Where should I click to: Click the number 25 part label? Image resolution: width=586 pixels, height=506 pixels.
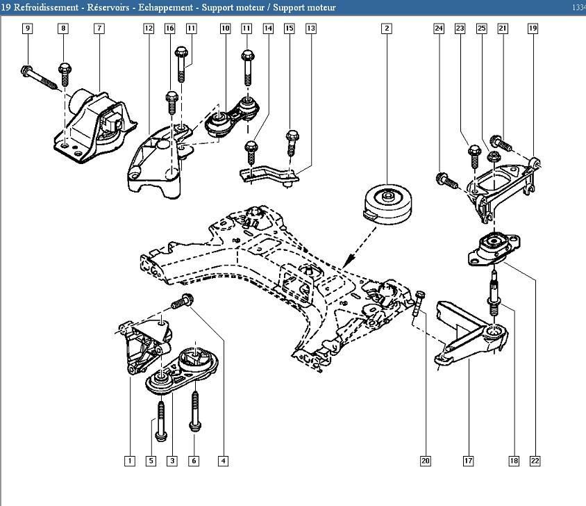482,28
